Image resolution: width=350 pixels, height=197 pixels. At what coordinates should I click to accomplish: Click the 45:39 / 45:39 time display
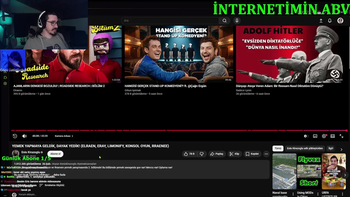[x=40, y=136]
